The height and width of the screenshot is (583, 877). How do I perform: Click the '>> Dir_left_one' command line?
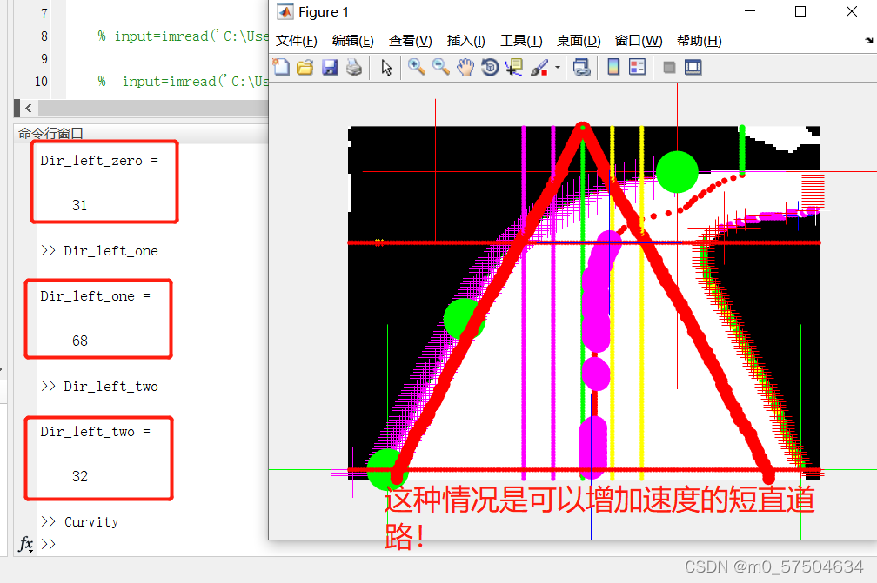pos(99,251)
